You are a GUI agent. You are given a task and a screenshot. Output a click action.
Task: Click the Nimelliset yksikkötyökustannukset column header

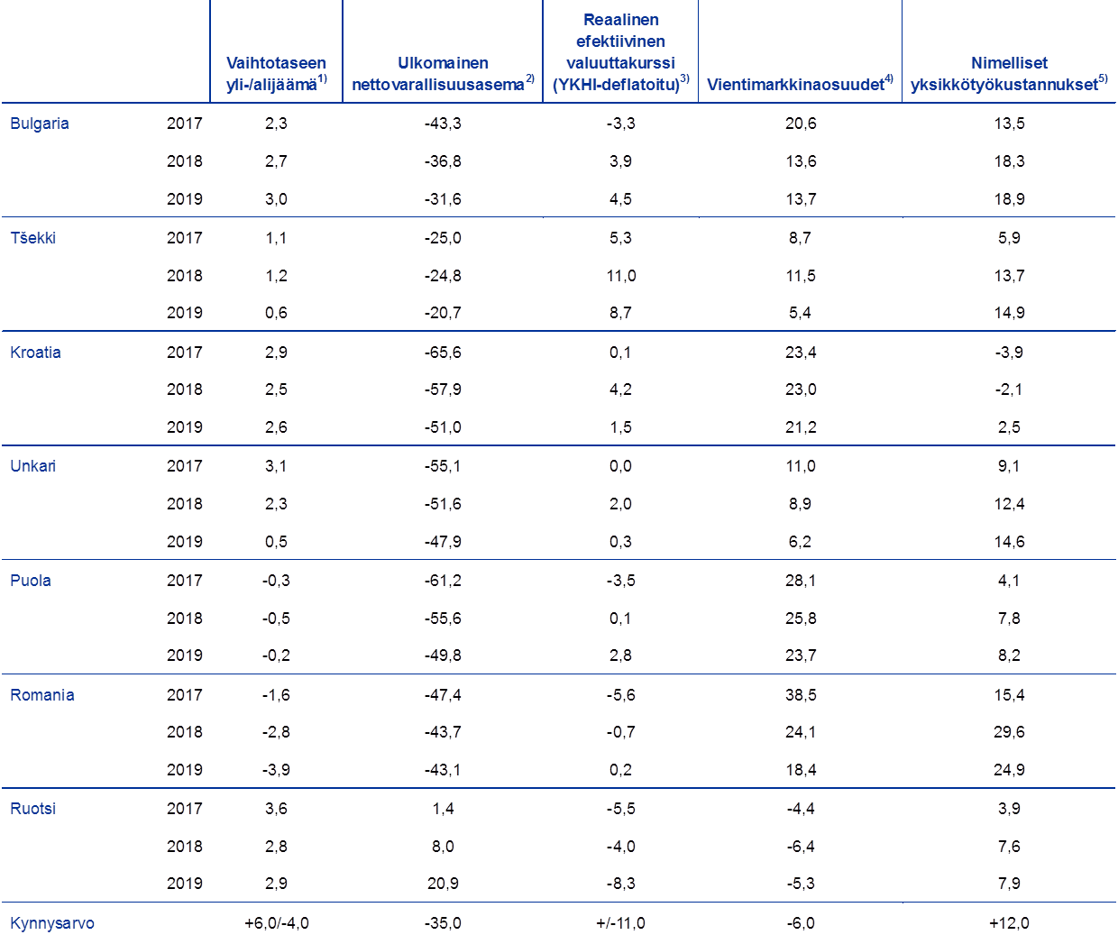(1009, 74)
